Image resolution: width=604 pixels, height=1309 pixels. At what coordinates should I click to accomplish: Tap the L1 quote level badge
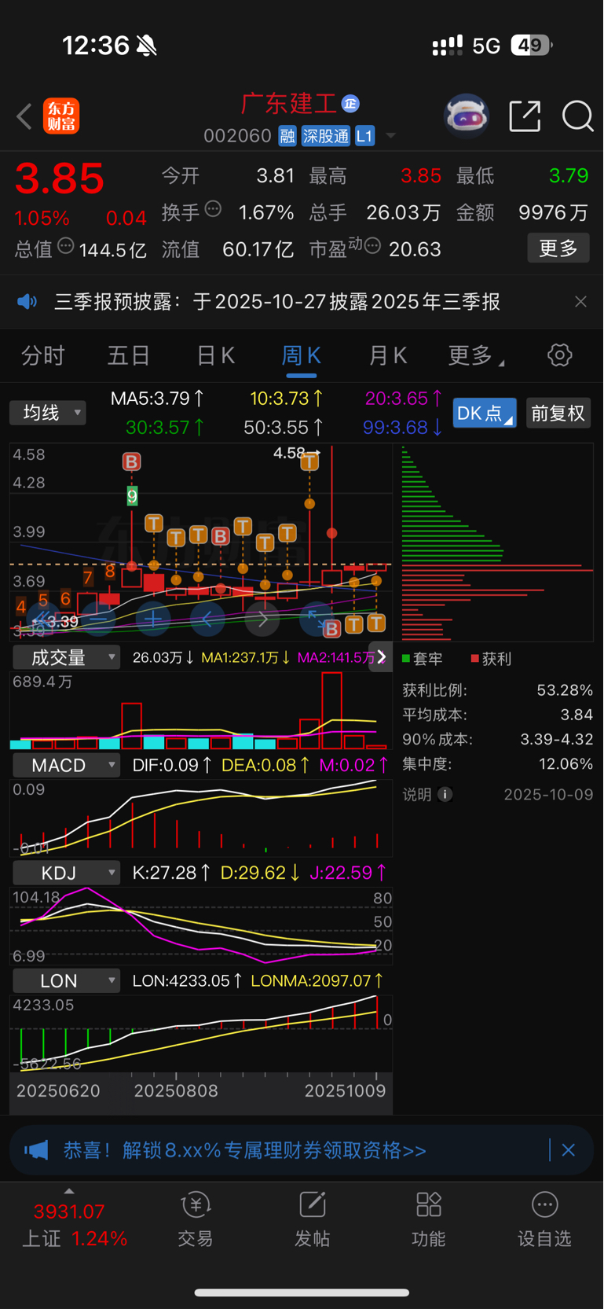[364, 136]
